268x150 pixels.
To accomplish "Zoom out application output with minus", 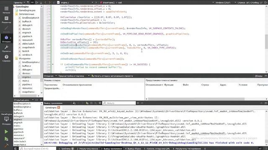I will tap(142, 103).
